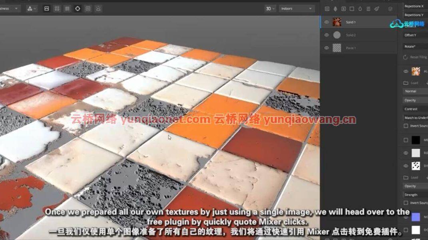This screenshot has height=240, width=428.
Task: Adjust the displacement Opacity slider
Action: [x=415, y=186]
